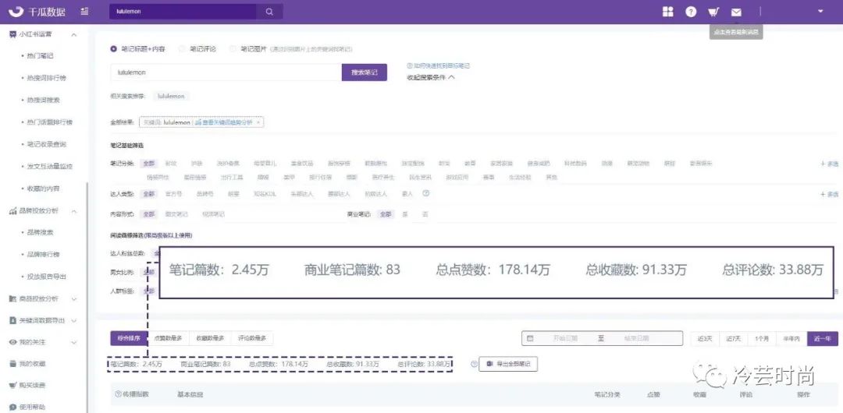
Task: Select 头部达人 in 达人类型 filter
Action: 301,194
